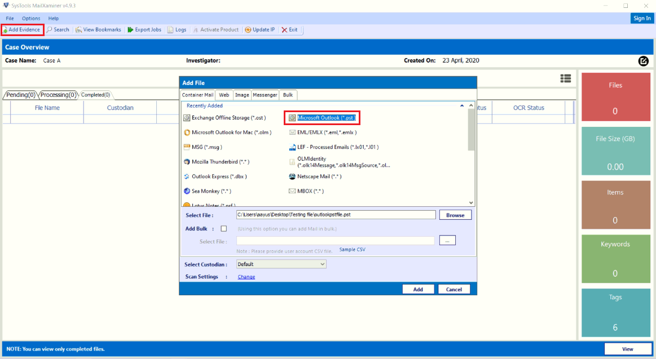Image resolution: width=656 pixels, height=359 pixels.
Task: Click the Browse button
Action: (455, 215)
